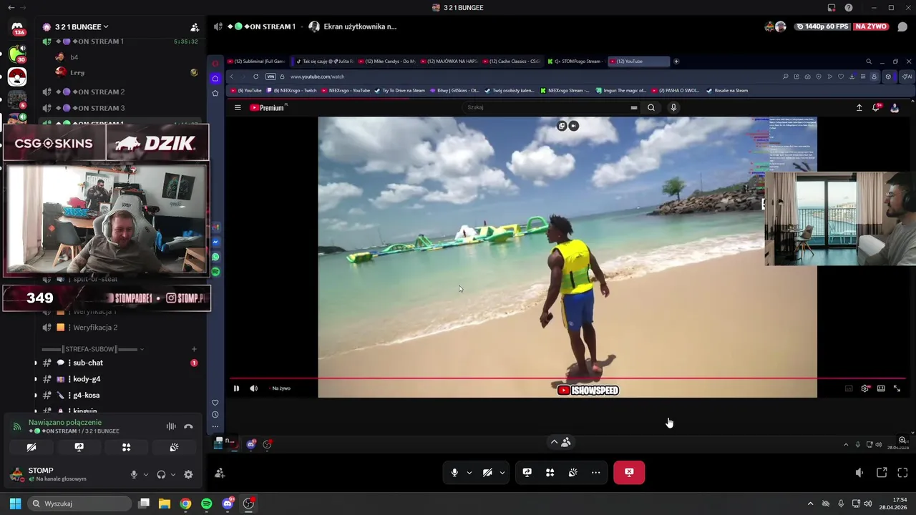Image resolution: width=916 pixels, height=515 pixels.
Task: Switch to the Subliminal (Full Game) browser tab
Action: 258,62
